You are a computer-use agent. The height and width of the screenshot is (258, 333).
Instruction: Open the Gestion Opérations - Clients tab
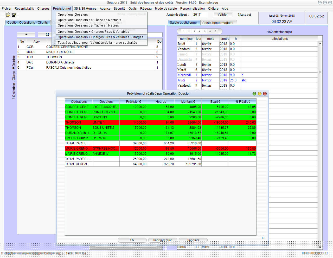click(28, 23)
